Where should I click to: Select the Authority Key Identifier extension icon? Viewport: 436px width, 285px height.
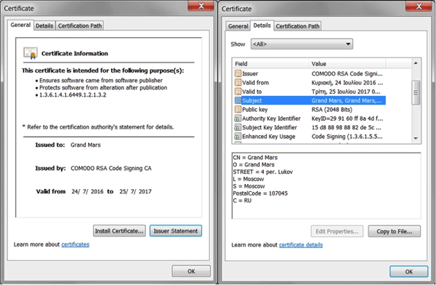[x=238, y=119]
